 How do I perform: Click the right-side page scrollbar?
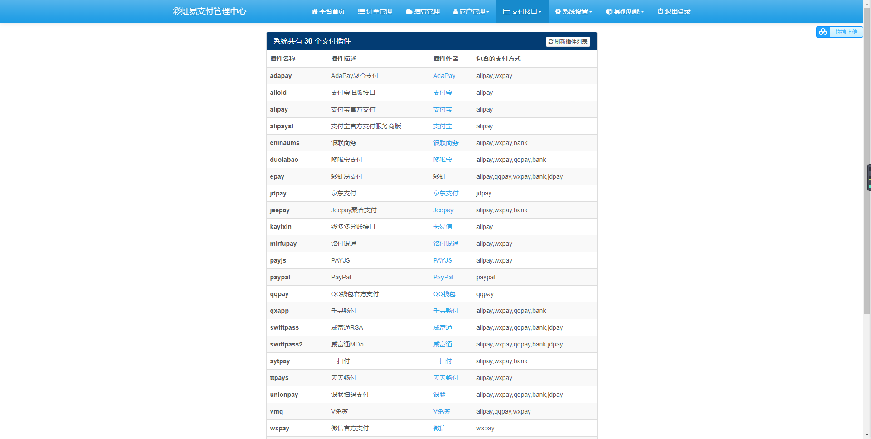[x=868, y=177]
